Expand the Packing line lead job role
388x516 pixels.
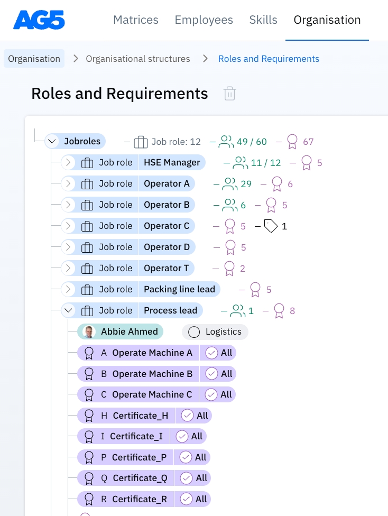(68, 289)
